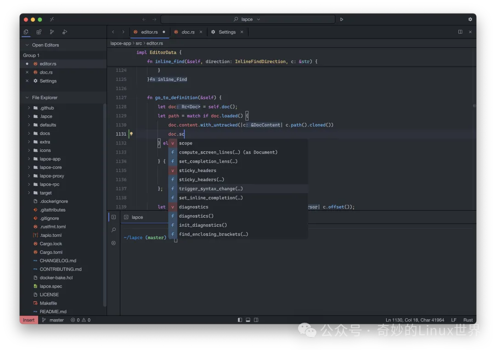496x350 pixels.
Task: Open the Source Control panel icon
Action: 52,32
